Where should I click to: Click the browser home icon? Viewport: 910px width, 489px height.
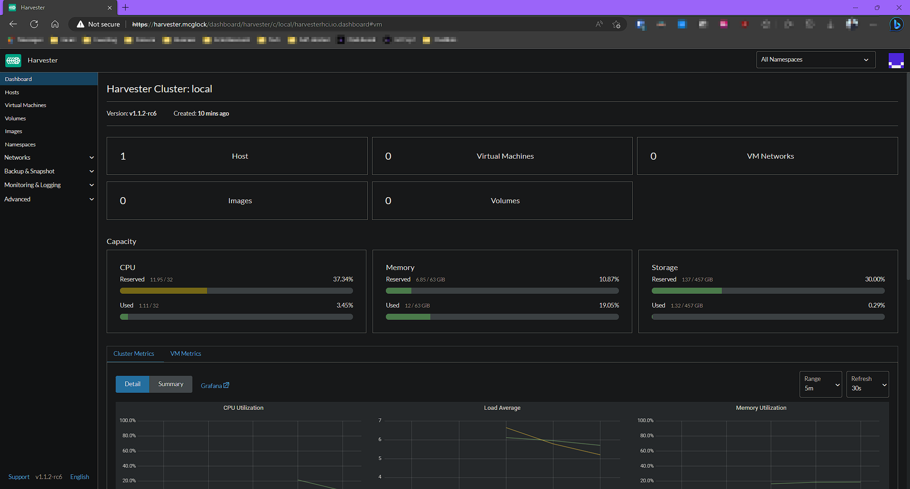tap(55, 24)
